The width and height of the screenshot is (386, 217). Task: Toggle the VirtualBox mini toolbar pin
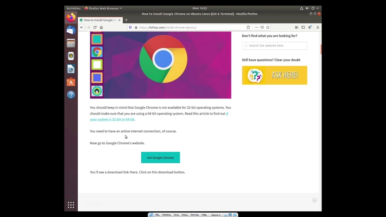click(x=151, y=215)
